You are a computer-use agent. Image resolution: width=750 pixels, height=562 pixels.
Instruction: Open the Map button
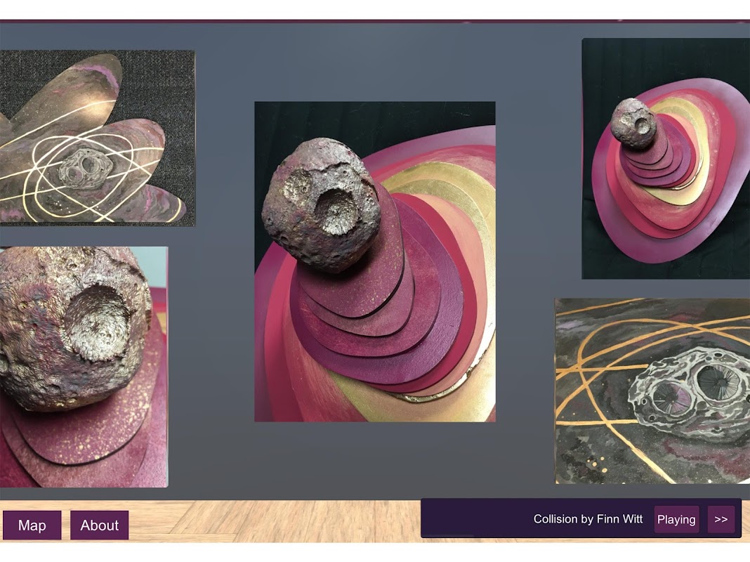pos(32,525)
